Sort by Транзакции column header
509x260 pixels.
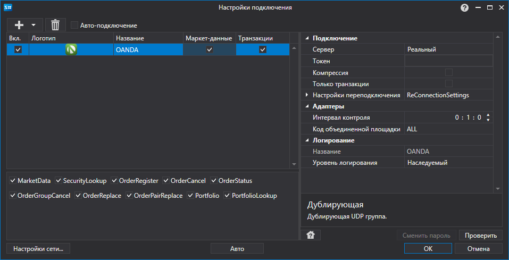pyautogui.click(x=263, y=38)
